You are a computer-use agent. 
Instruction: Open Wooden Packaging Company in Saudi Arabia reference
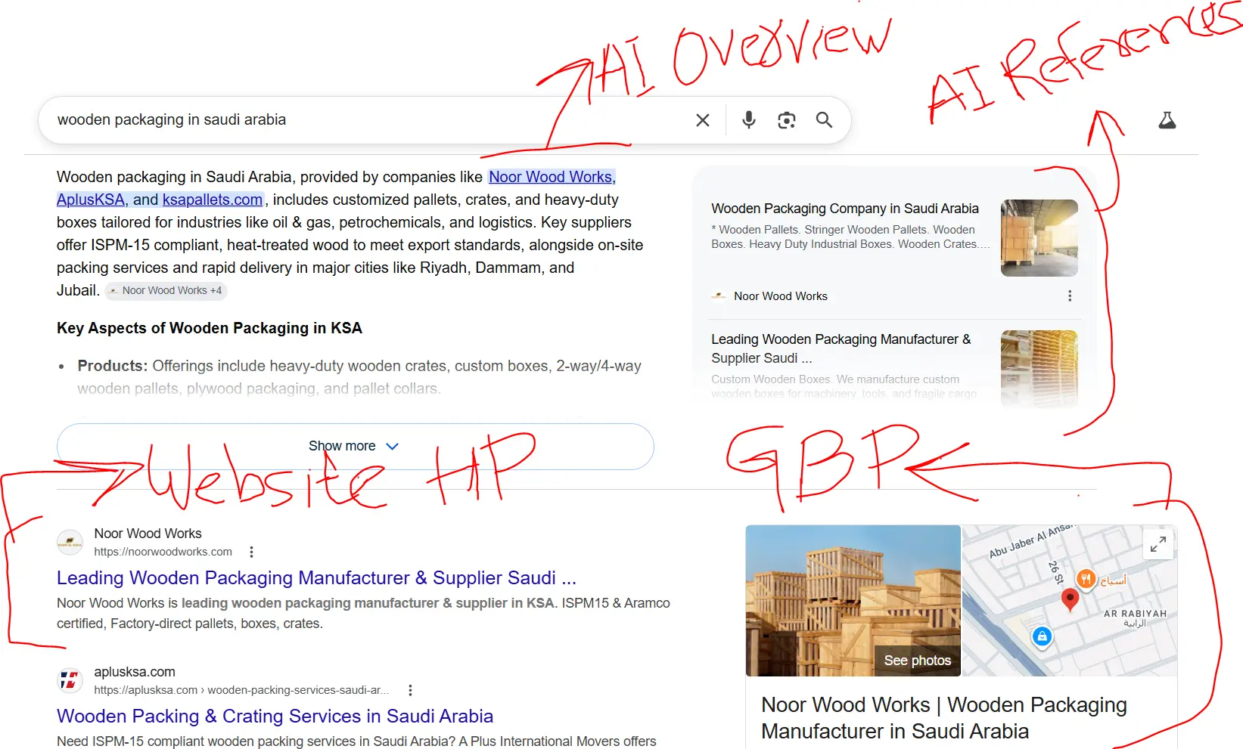[845, 209]
